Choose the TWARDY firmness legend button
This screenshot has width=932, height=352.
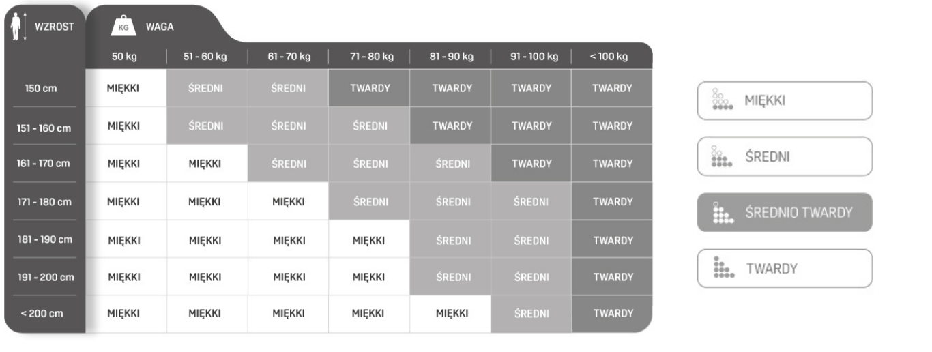[785, 268]
